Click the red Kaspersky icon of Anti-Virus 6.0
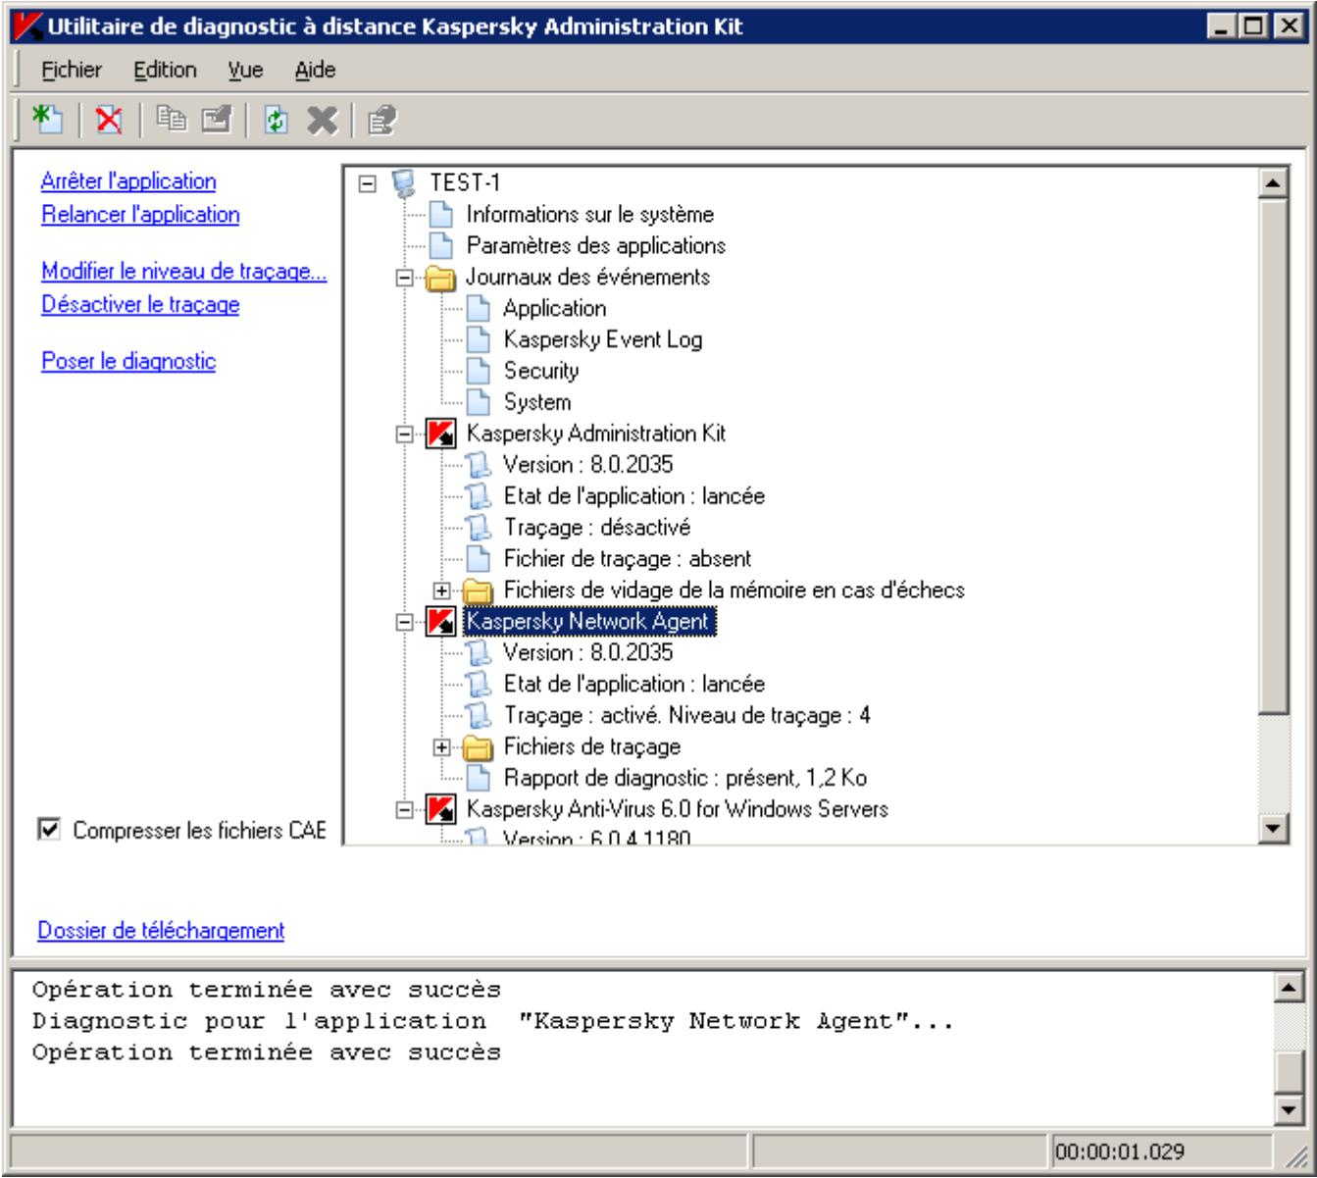1317x1178 pixels. click(440, 810)
